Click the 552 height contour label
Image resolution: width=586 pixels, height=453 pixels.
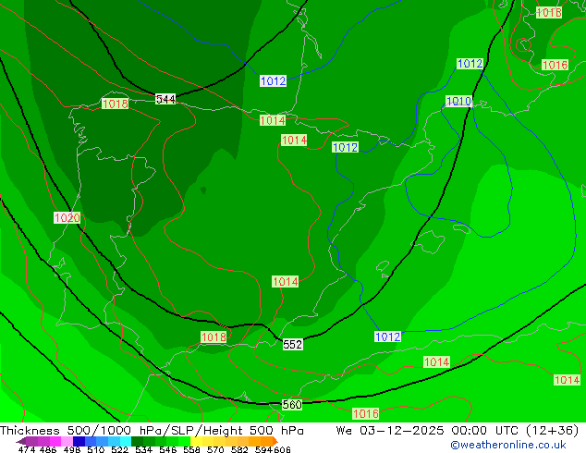point(292,344)
